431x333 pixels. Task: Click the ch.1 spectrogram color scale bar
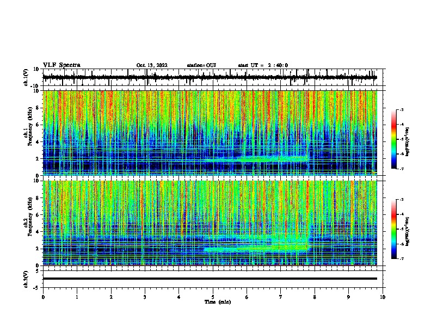click(x=394, y=139)
